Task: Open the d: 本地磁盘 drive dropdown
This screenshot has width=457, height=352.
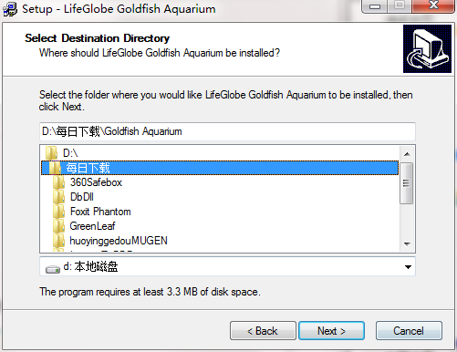Action: tap(227, 266)
